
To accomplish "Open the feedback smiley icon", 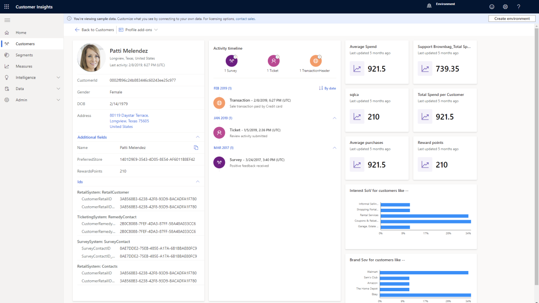I will click(491, 7).
